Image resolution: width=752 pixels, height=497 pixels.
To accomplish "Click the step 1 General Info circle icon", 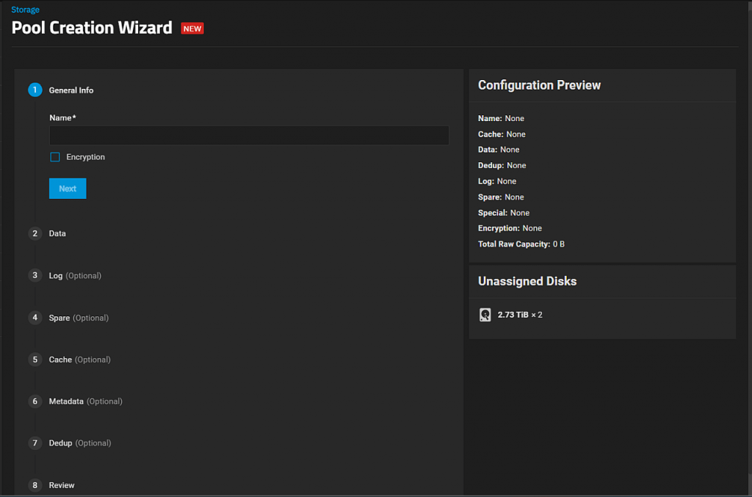I will (x=35, y=90).
